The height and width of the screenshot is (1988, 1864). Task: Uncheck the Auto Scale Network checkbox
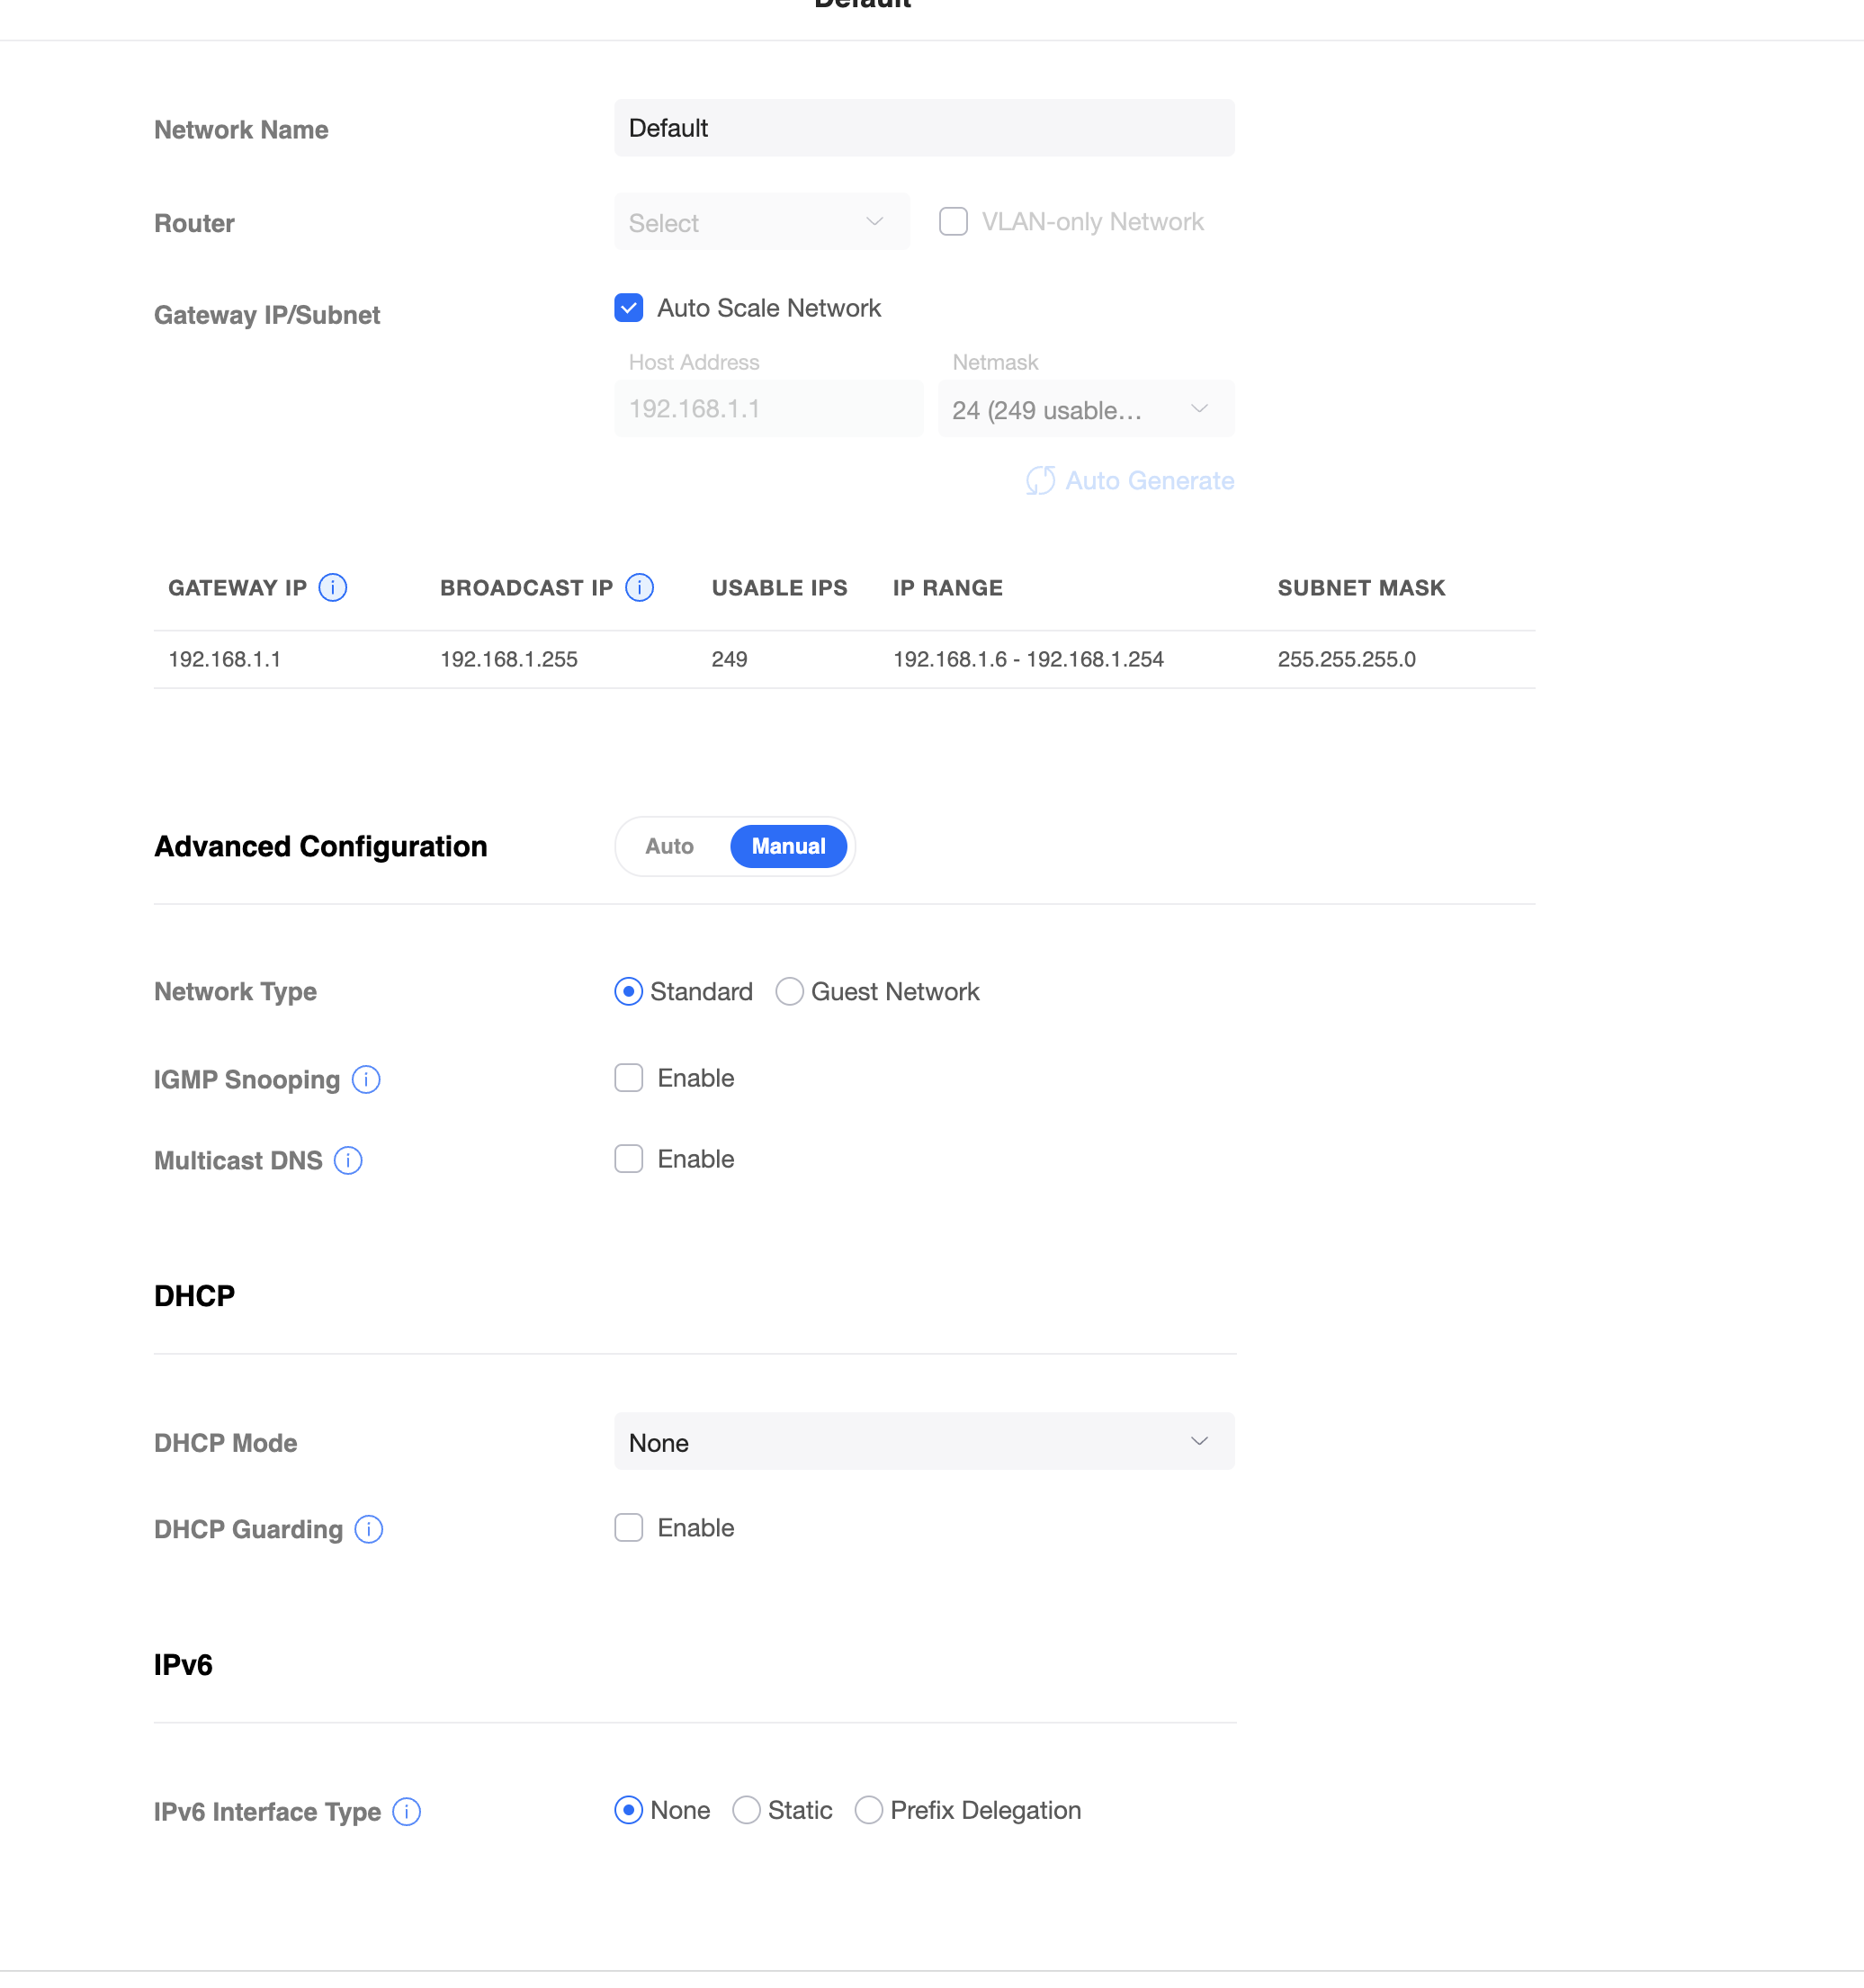[629, 308]
